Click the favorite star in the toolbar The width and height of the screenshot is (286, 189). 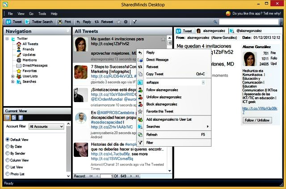pyautogui.click(x=119, y=22)
